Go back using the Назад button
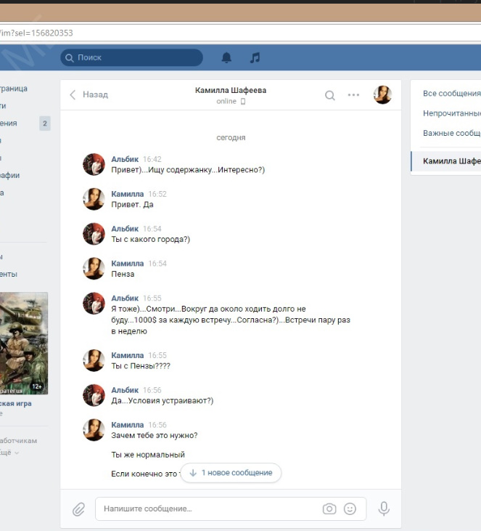The image size is (481, 531). [x=89, y=95]
